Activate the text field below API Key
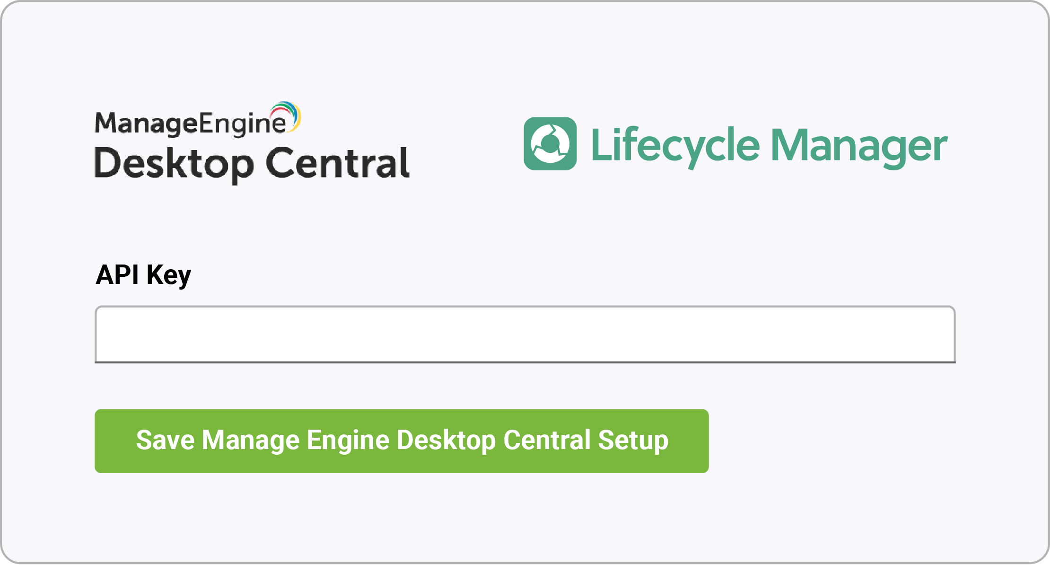Screen dimensions: 1050x565 point(525,335)
